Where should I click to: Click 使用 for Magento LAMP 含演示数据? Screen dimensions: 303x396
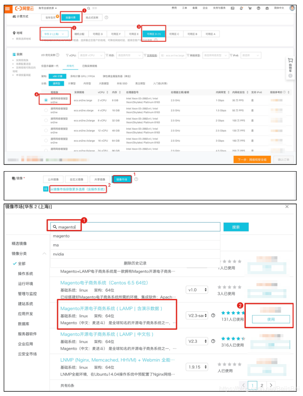[271, 319]
